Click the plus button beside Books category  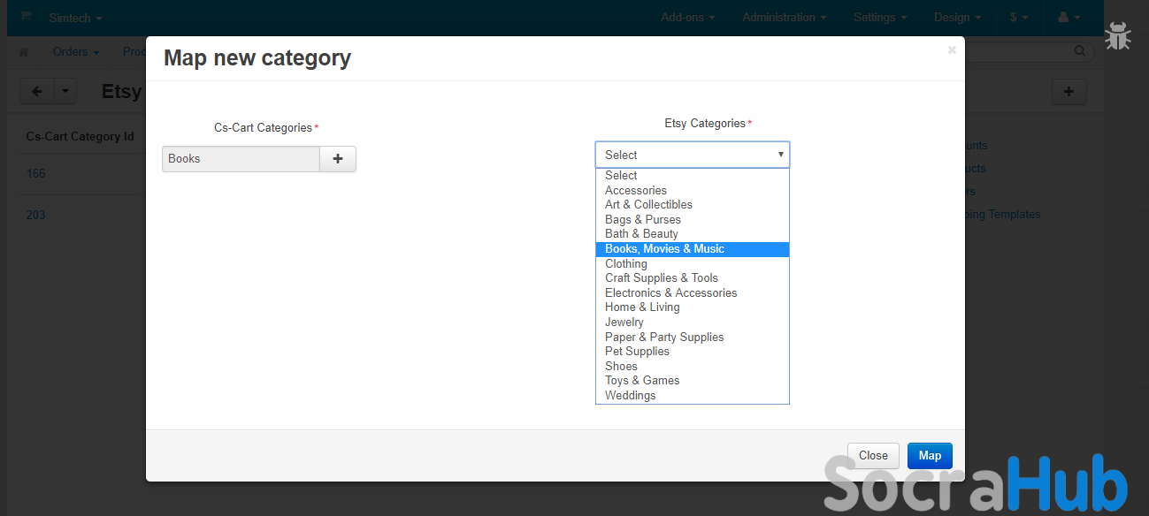[x=338, y=159]
